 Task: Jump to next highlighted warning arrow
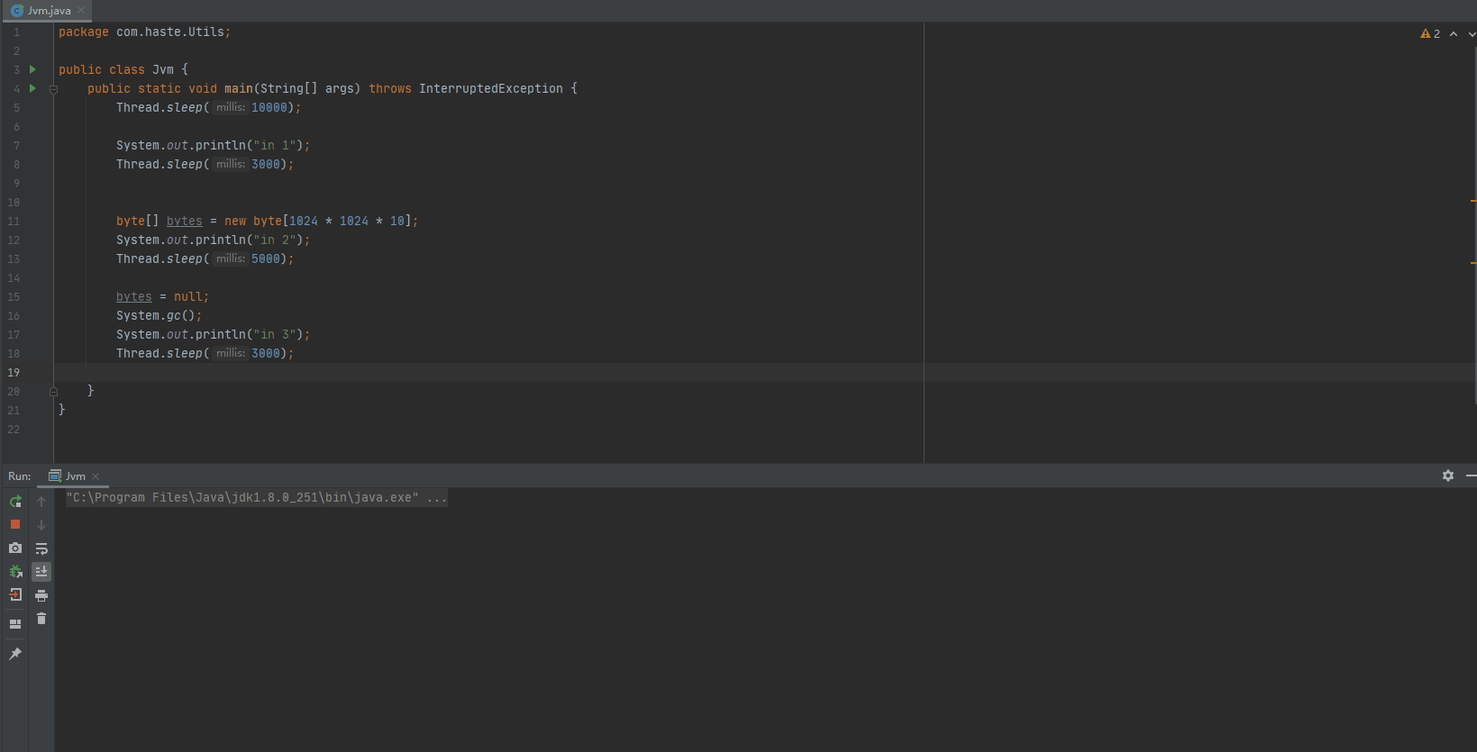tap(1472, 34)
